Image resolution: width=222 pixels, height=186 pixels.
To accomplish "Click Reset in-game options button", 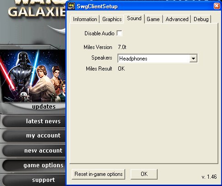I will click(x=99, y=174).
